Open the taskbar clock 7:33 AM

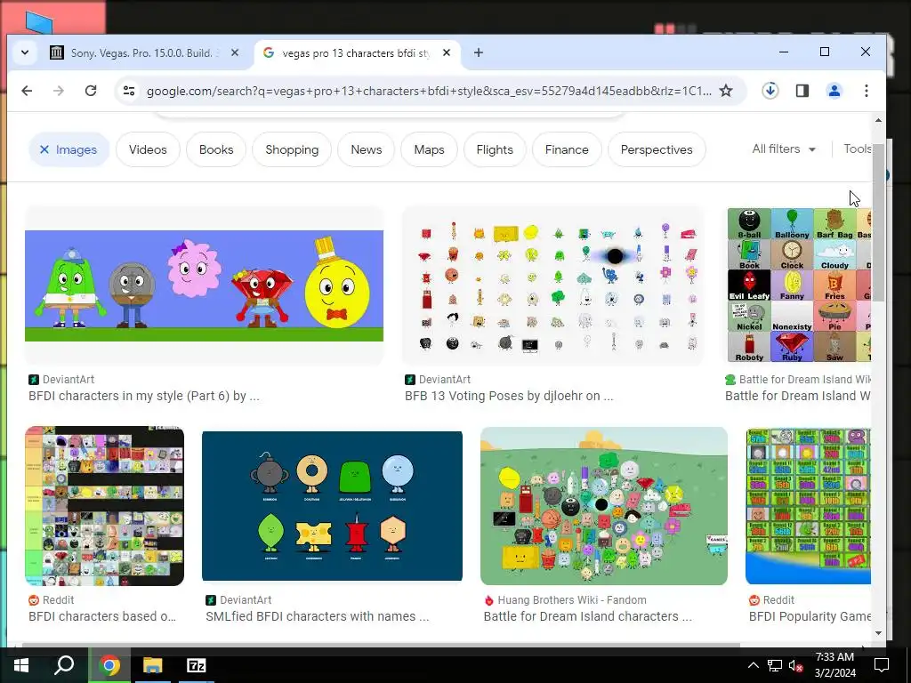coord(834,665)
